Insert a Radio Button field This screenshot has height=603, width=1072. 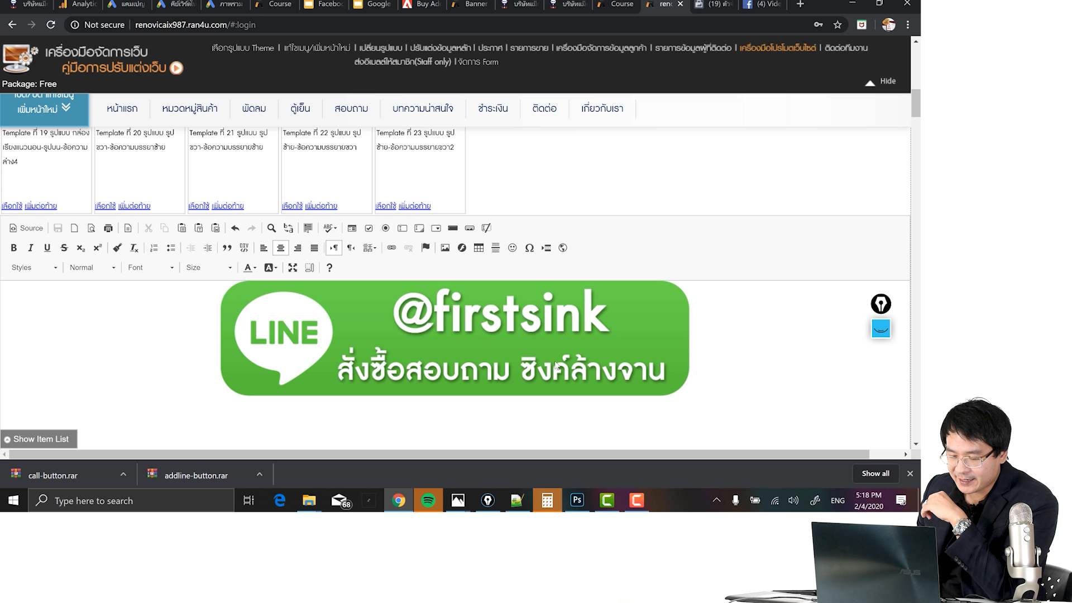385,228
